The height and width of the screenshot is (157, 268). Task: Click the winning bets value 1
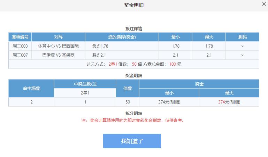[85, 102]
